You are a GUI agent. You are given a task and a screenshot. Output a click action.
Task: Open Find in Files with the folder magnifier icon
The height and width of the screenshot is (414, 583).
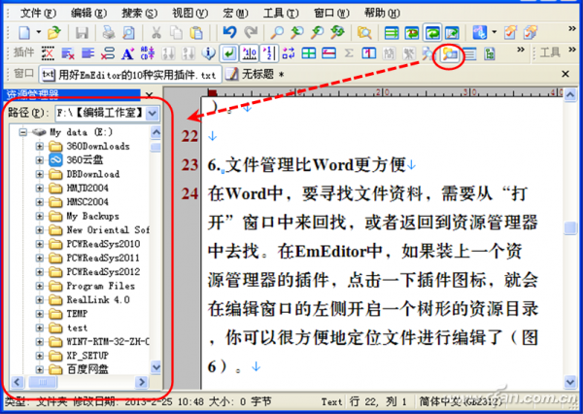click(x=364, y=33)
